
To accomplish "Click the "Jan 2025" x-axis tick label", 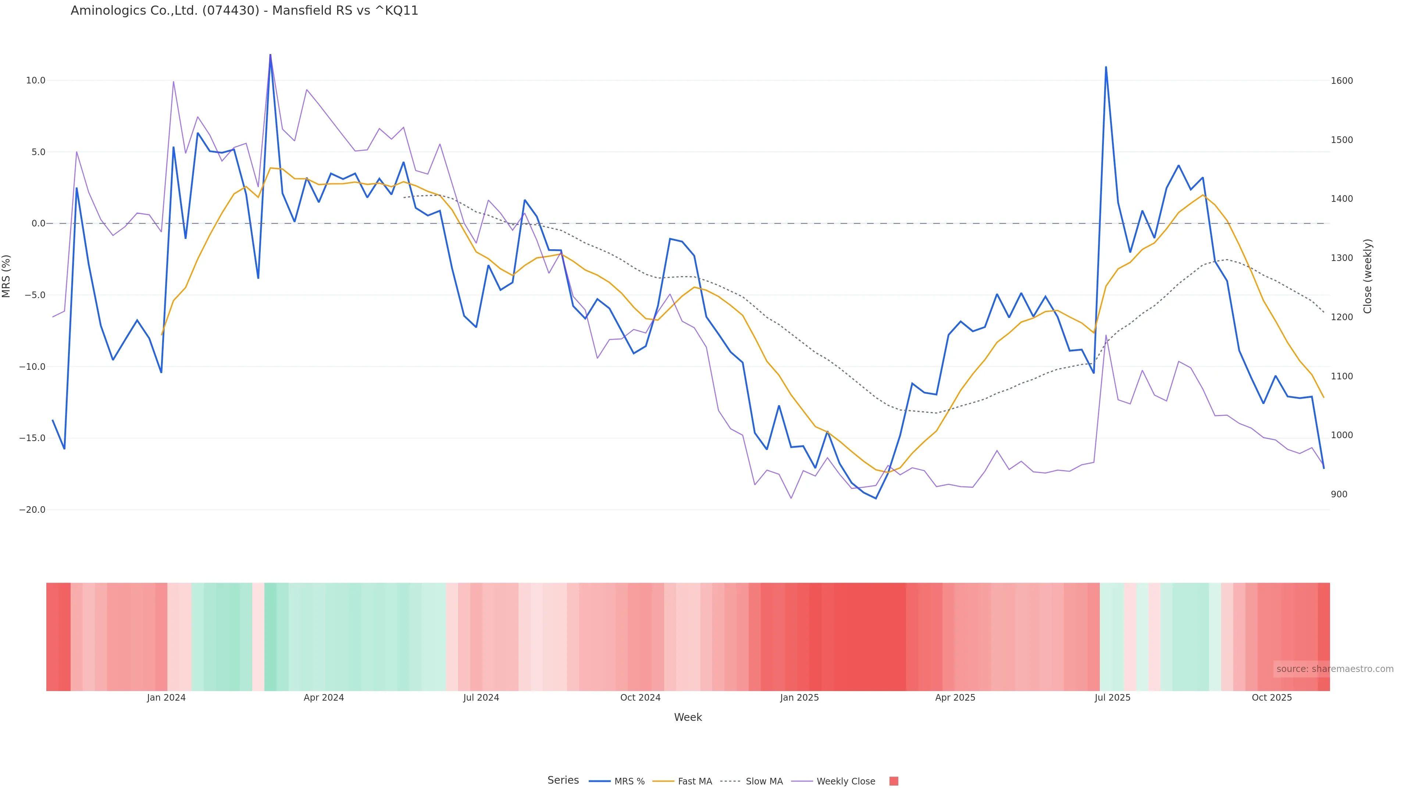I will coord(799,698).
